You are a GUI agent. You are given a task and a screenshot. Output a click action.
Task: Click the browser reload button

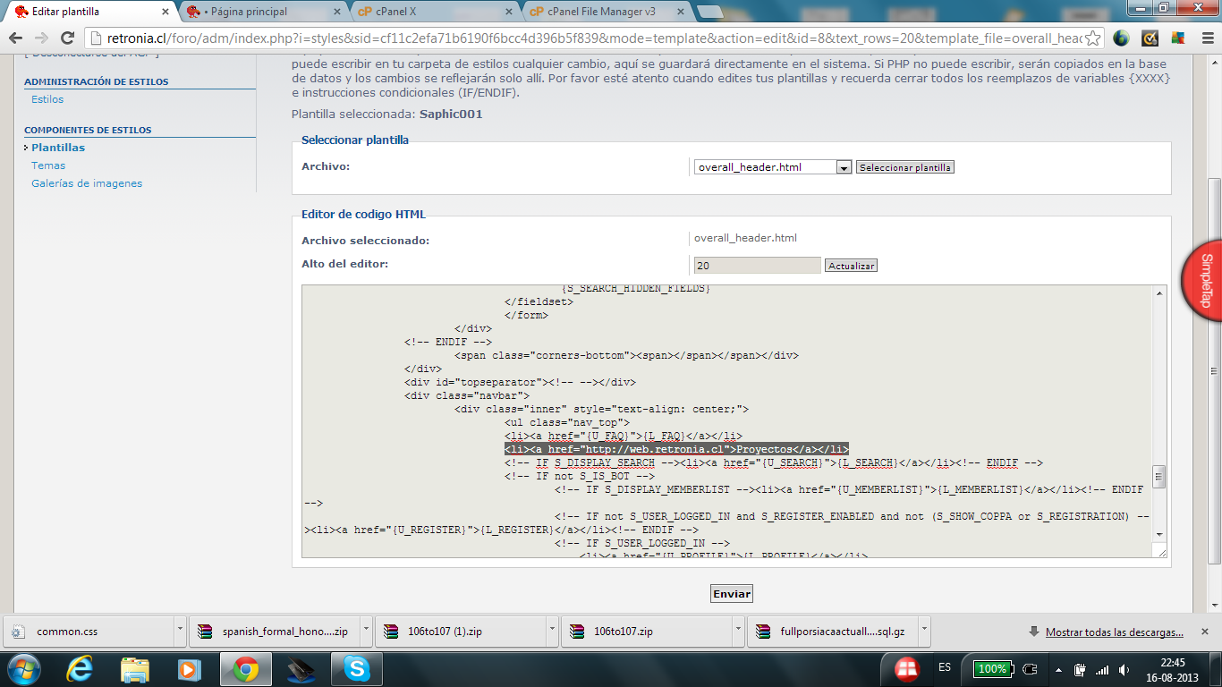(67, 38)
